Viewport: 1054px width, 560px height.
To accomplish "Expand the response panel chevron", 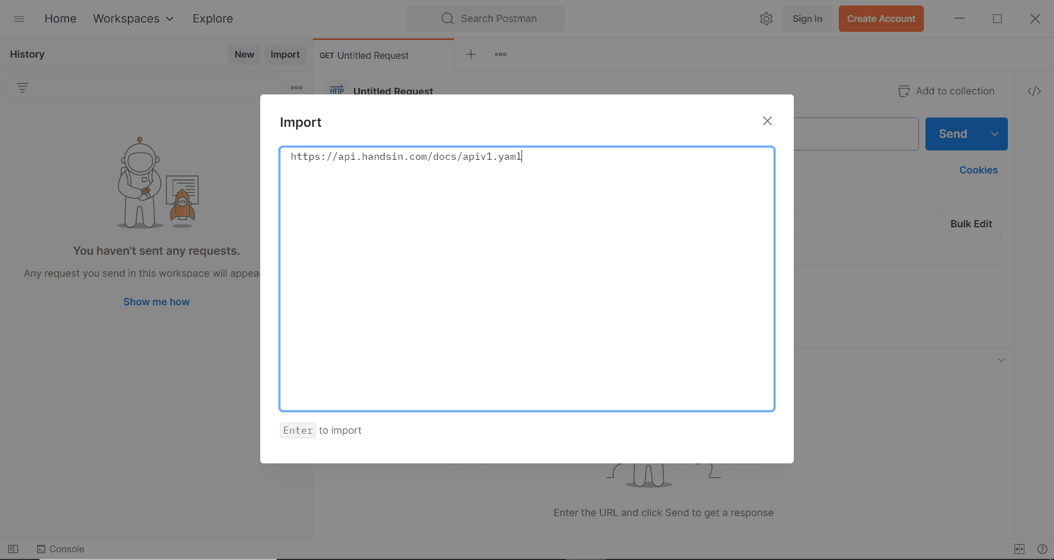I will click(1001, 360).
